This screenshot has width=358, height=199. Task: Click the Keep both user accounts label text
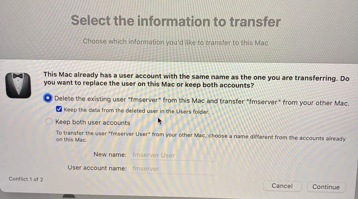93,122
